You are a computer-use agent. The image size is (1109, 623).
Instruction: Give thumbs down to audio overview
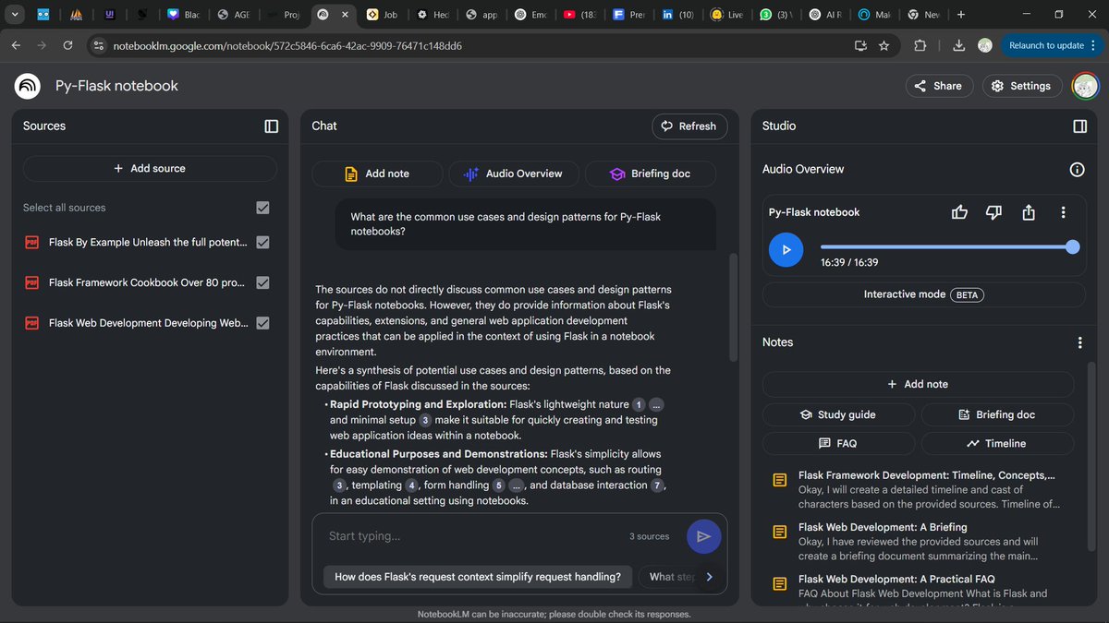pyautogui.click(x=993, y=212)
